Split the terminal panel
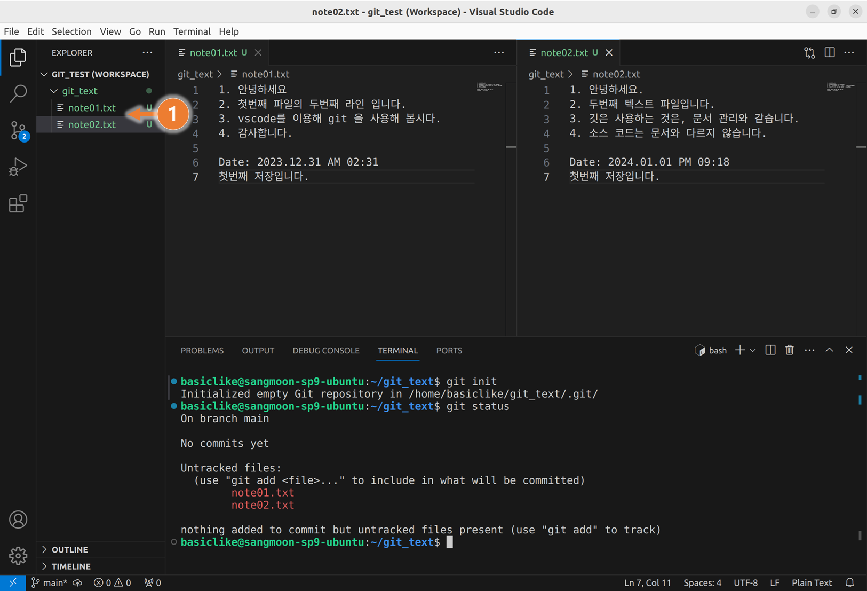This screenshot has width=867, height=591. (770, 350)
